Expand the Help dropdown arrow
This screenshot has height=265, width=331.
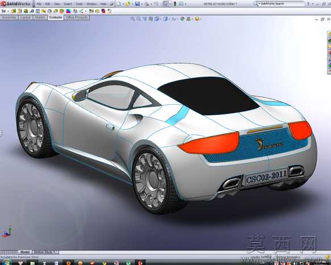[x=313, y=4]
